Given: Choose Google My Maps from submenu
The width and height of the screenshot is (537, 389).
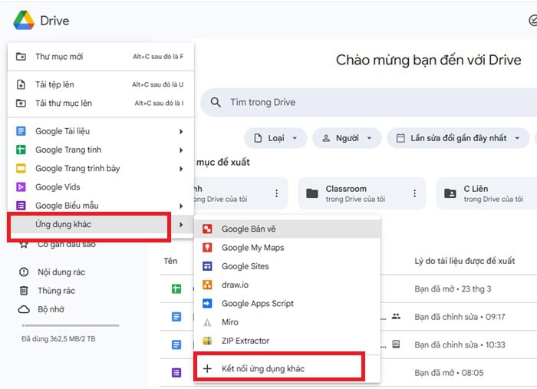Looking at the screenshot, I should (287, 247).
